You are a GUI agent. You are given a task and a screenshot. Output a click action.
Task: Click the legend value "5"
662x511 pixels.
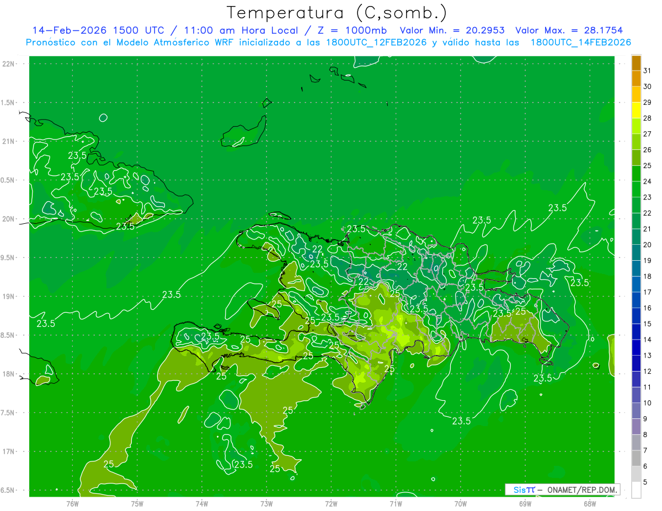click(645, 482)
